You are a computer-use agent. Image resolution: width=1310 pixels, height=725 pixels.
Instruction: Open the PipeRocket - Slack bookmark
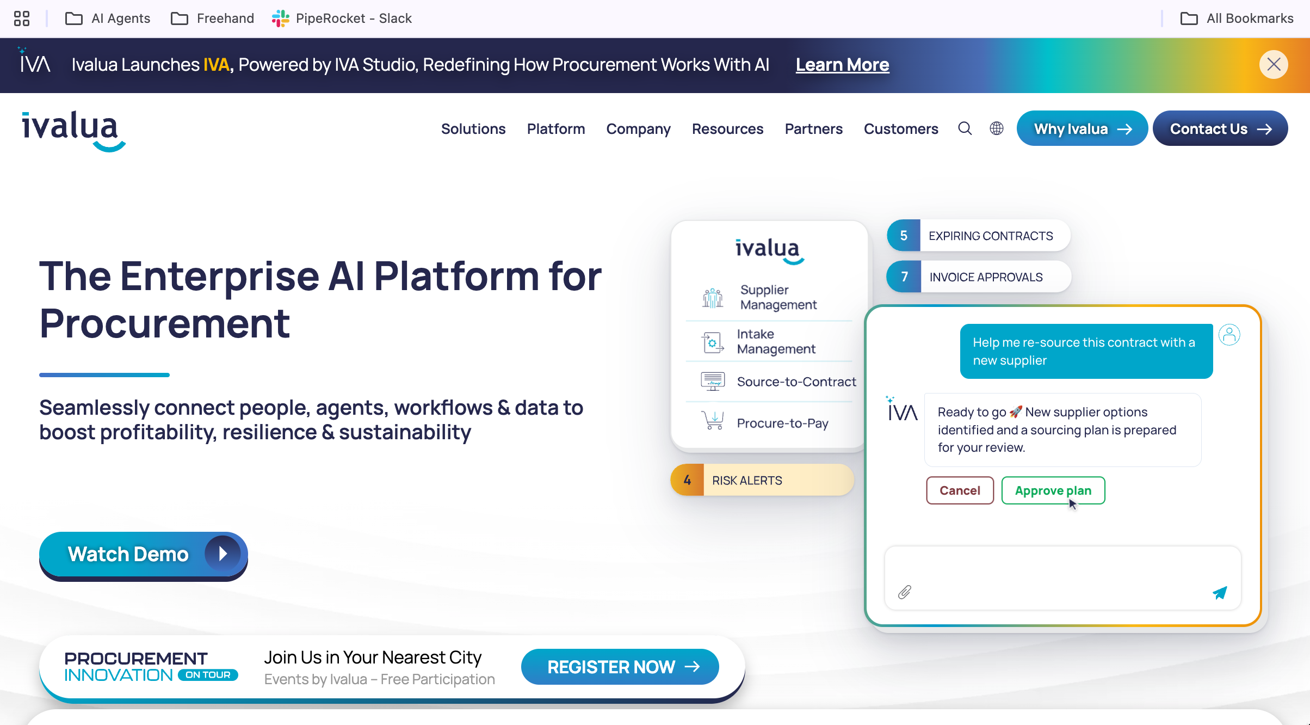(x=342, y=19)
